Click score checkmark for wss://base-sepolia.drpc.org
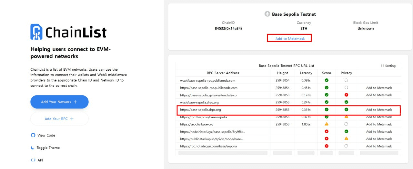413x169 pixels. pos(327,102)
